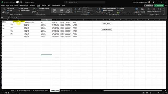The image size is (168, 94).
Task: Sort descending Z to A
Action: [x=76, y=12]
